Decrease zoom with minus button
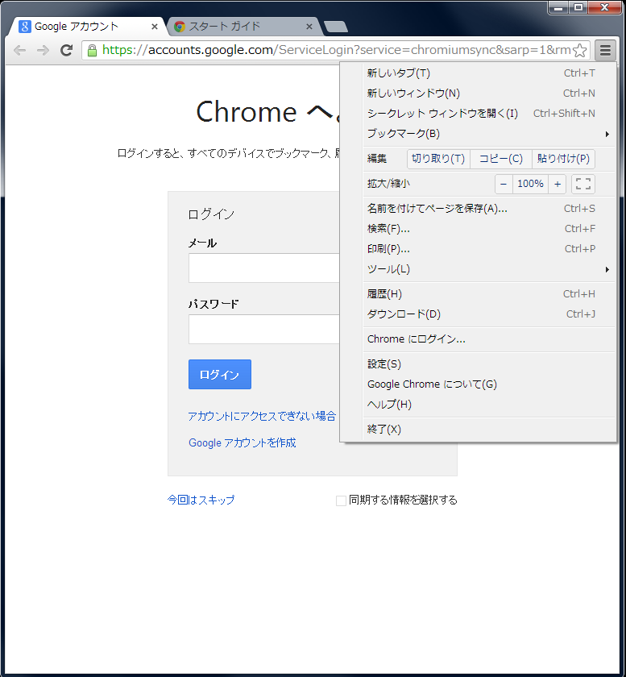This screenshot has height=677, width=626. [x=504, y=184]
